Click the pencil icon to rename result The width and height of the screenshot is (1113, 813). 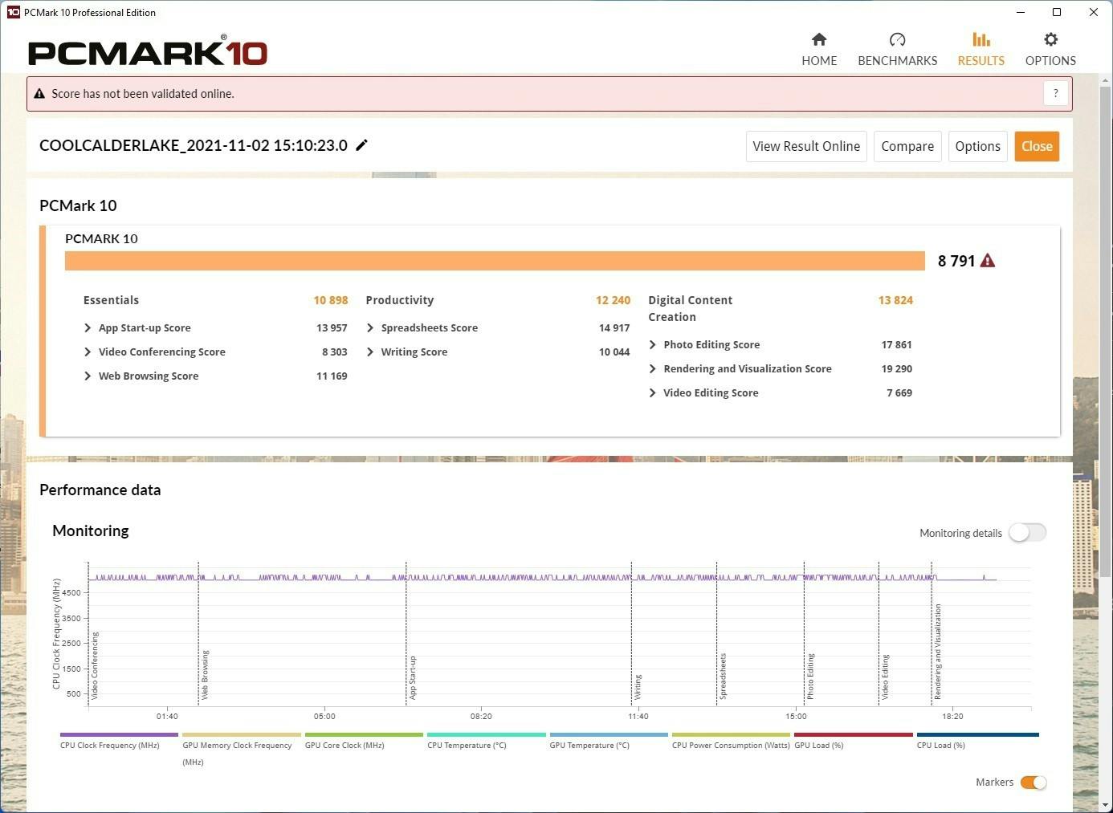tap(361, 145)
